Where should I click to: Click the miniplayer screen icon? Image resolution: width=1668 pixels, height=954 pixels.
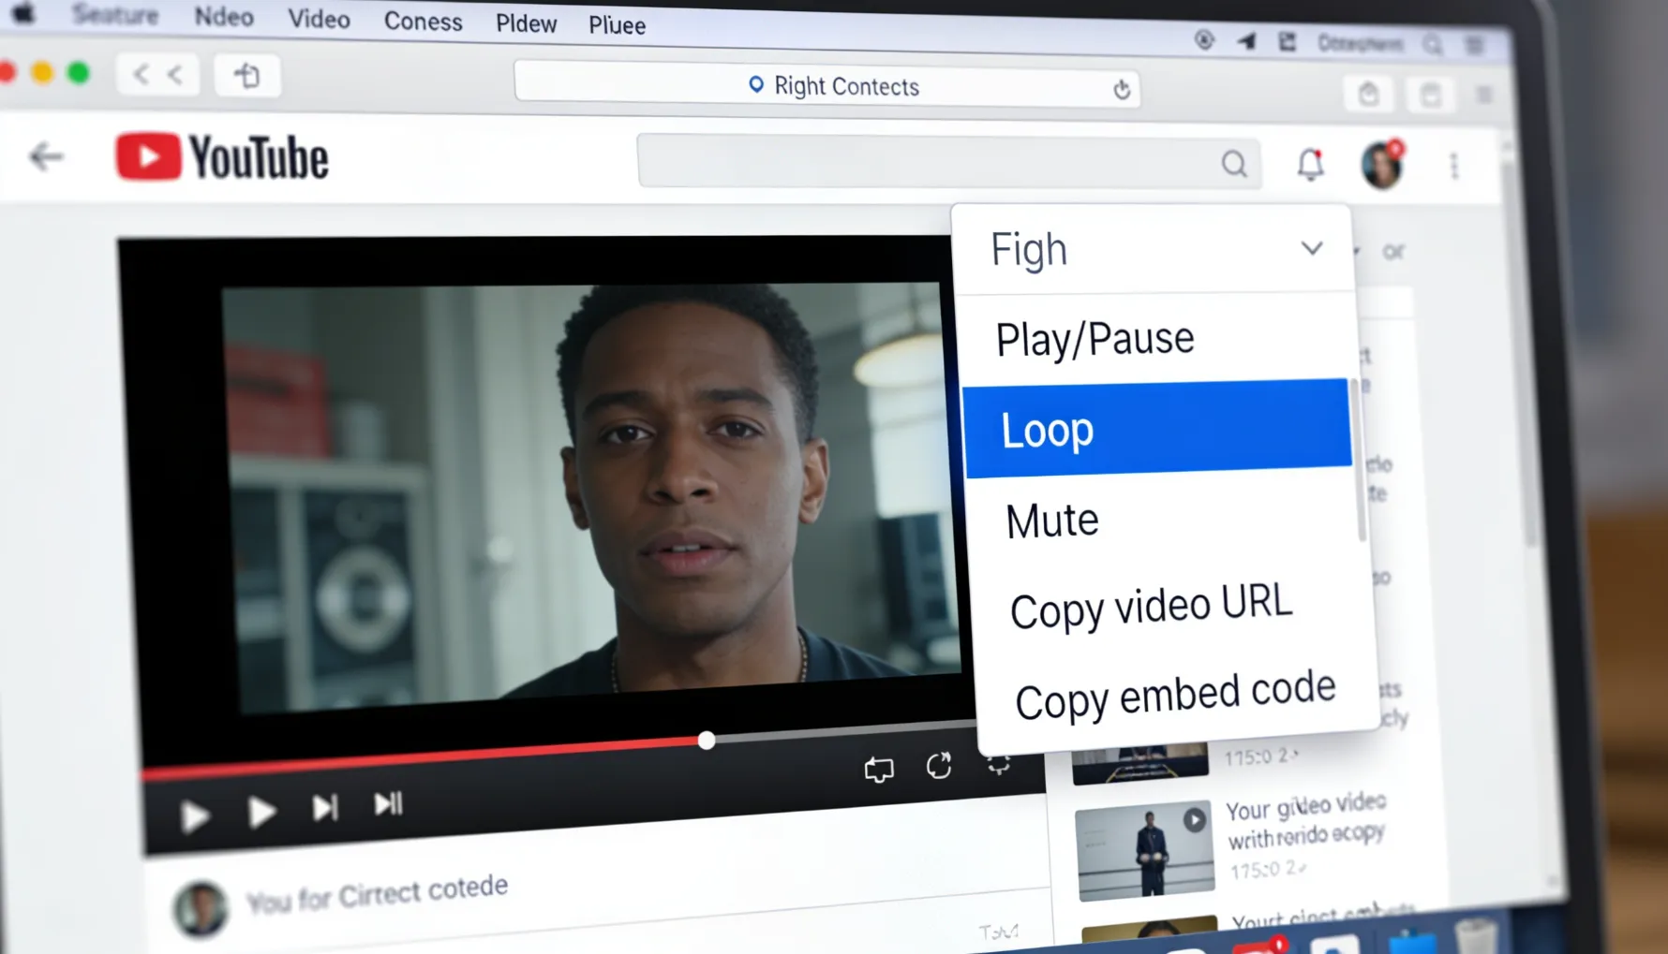(878, 770)
